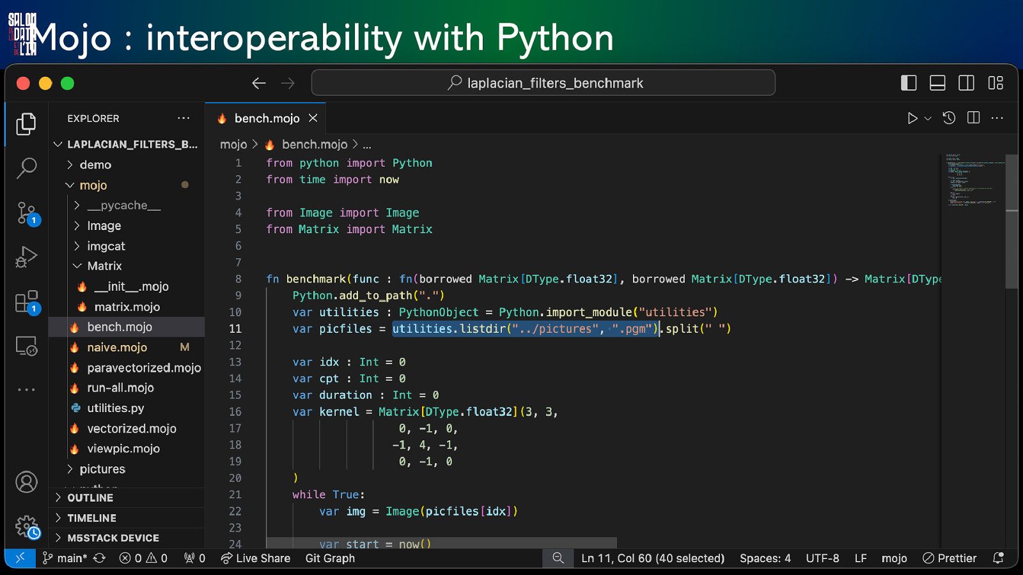Expand the M5STACK DEVICE section

(127, 538)
